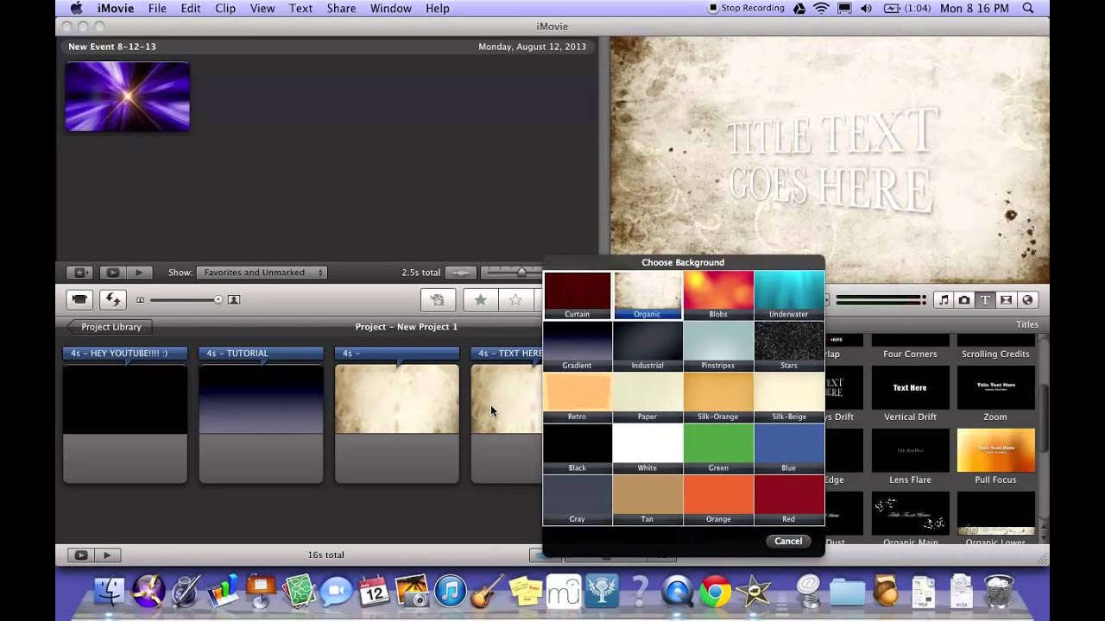Open the Apple menu

(x=76, y=8)
